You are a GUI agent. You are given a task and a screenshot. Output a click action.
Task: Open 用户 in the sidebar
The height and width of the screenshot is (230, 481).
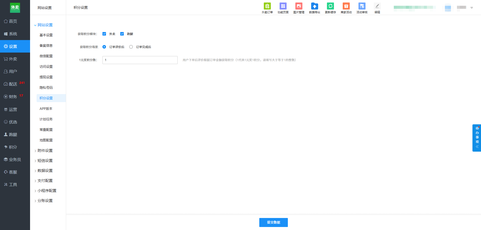click(x=15, y=71)
